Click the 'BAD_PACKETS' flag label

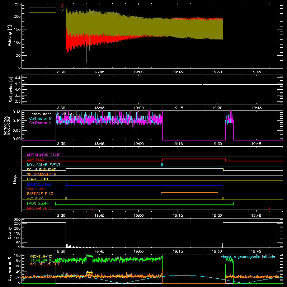coord(39,208)
